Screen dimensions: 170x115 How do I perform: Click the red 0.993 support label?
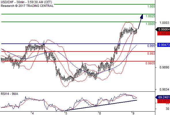[151, 53]
